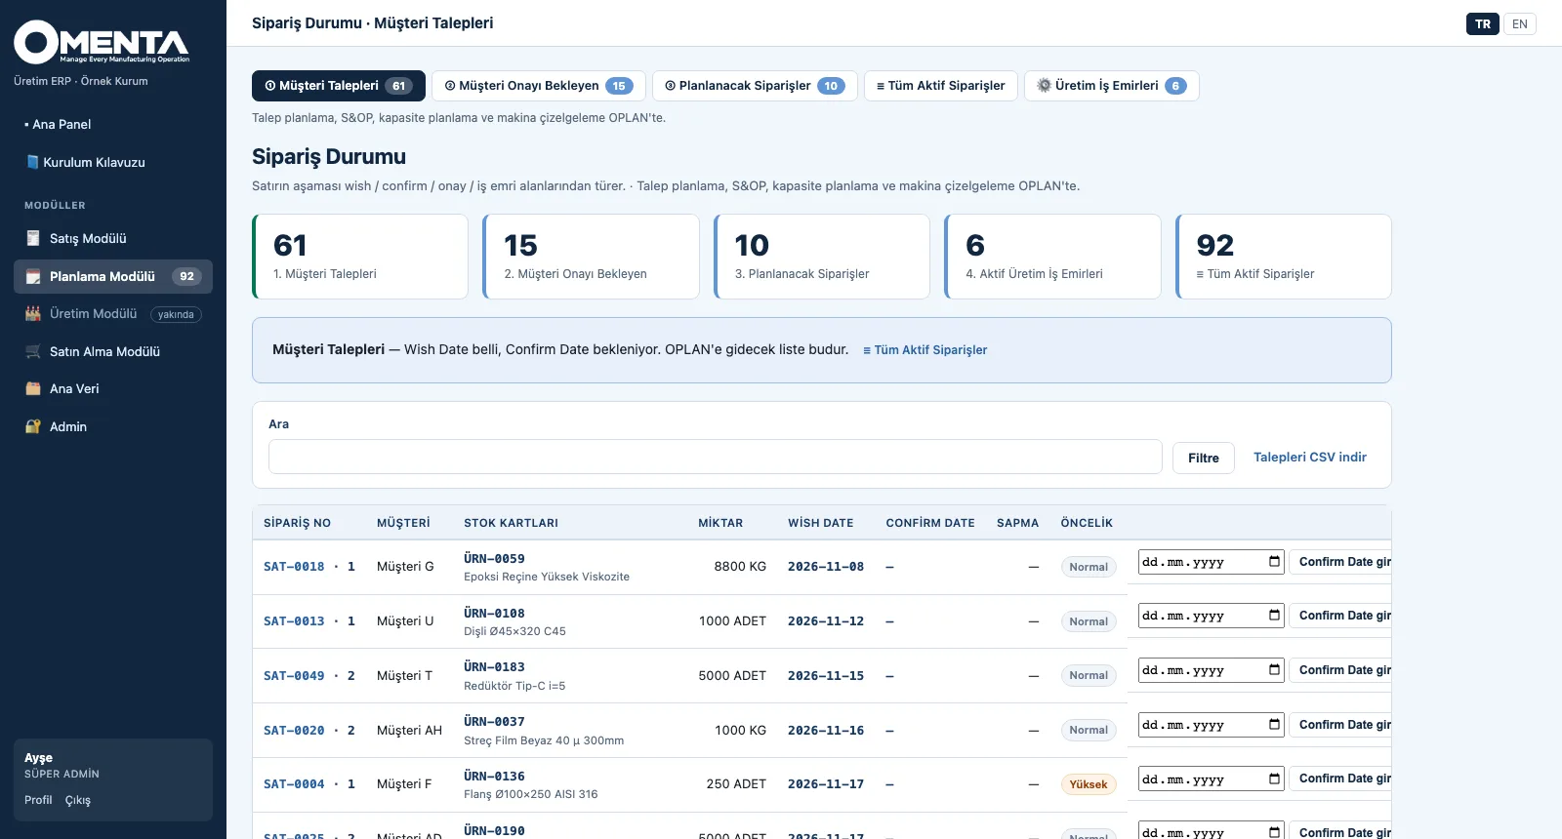1562x839 pixels.
Task: Click the 92 Tüm Aktif Siparişler card
Action: coord(1284,257)
